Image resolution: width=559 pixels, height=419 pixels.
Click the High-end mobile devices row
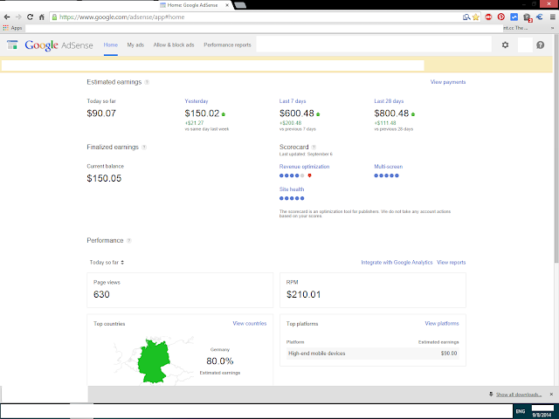click(373, 354)
